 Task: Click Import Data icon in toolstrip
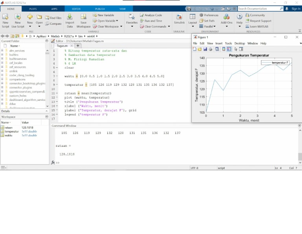[70, 17]
